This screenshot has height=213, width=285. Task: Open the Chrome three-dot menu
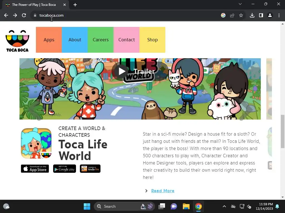[279, 16]
